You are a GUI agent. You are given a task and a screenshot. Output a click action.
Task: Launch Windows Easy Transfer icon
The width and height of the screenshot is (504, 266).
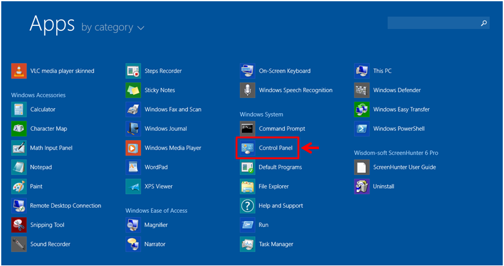point(362,110)
